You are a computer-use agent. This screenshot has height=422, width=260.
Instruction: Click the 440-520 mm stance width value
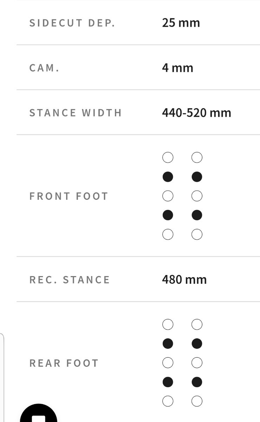coord(196,113)
